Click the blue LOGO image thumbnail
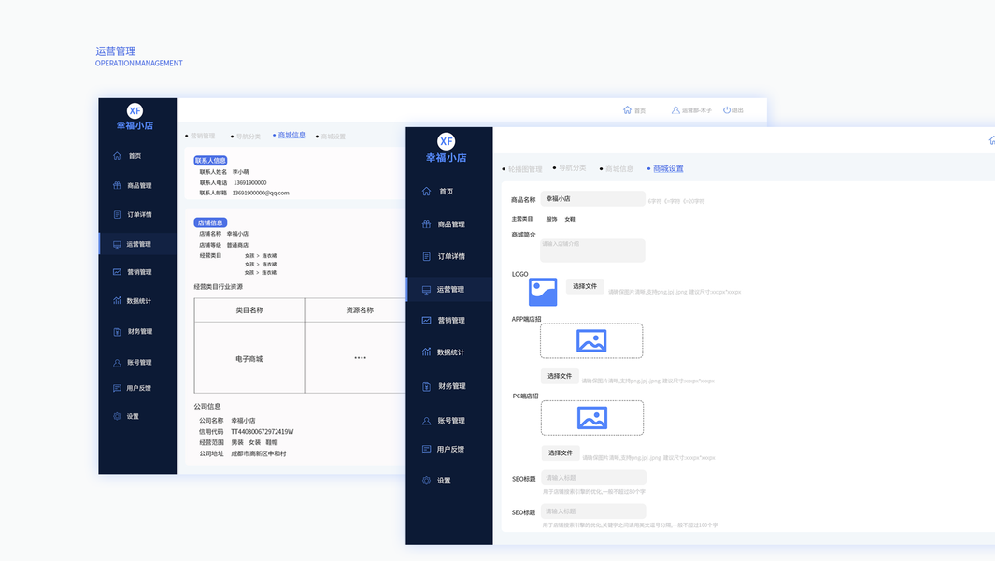 pyautogui.click(x=543, y=293)
